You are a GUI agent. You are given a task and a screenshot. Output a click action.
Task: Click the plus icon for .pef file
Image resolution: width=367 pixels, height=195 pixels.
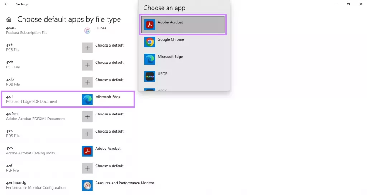(x=87, y=168)
